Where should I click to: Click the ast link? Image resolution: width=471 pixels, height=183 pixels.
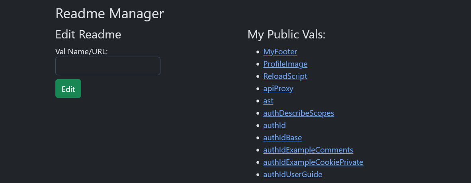pos(268,101)
